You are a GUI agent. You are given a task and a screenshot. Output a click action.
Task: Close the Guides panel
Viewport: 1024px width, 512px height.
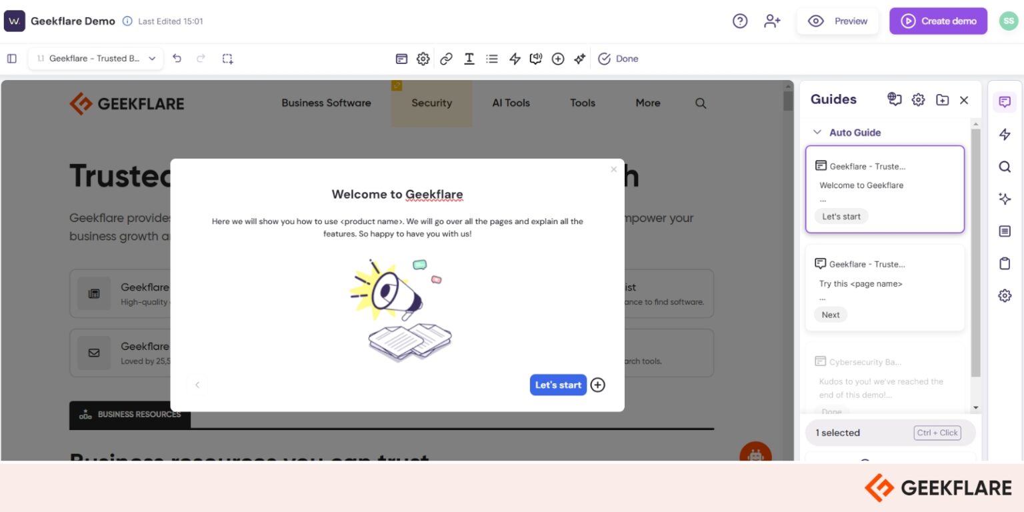pyautogui.click(x=964, y=100)
